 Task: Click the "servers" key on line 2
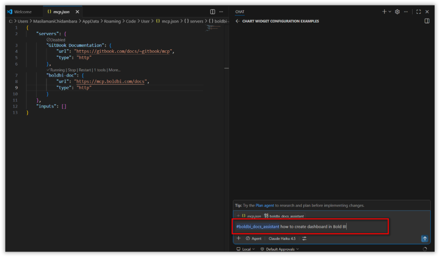[x=47, y=34]
